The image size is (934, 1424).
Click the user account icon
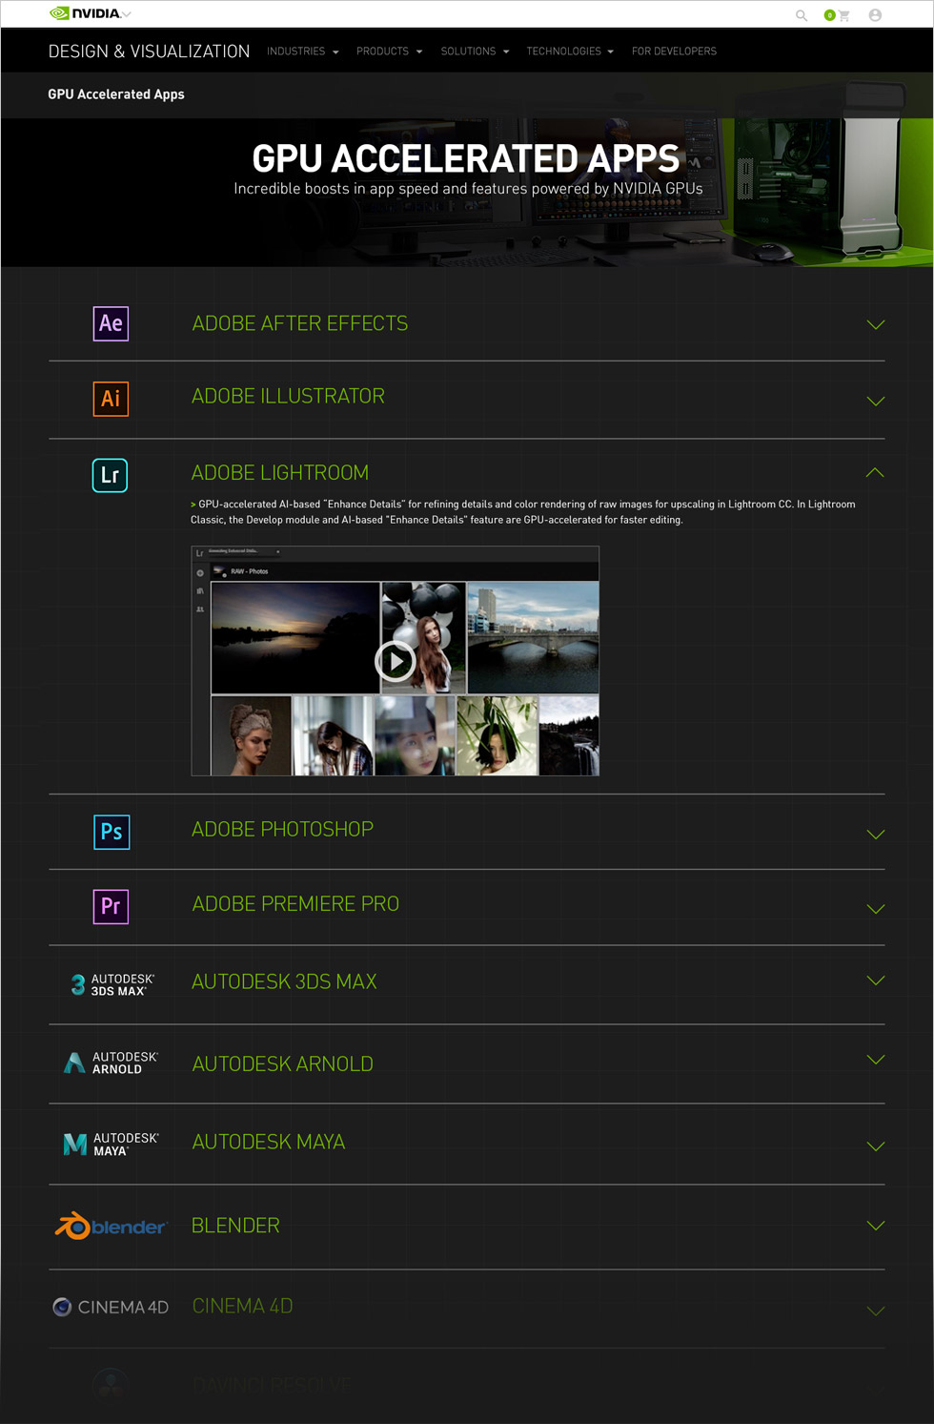coord(875,15)
